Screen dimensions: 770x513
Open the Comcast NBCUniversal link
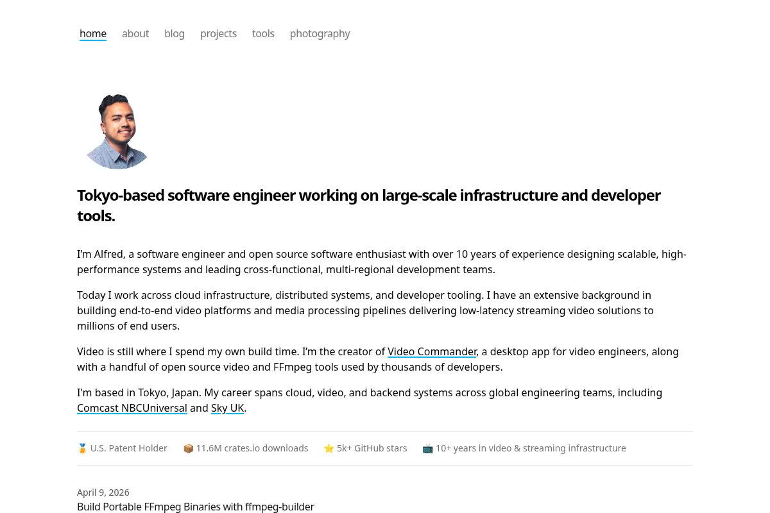pos(132,408)
